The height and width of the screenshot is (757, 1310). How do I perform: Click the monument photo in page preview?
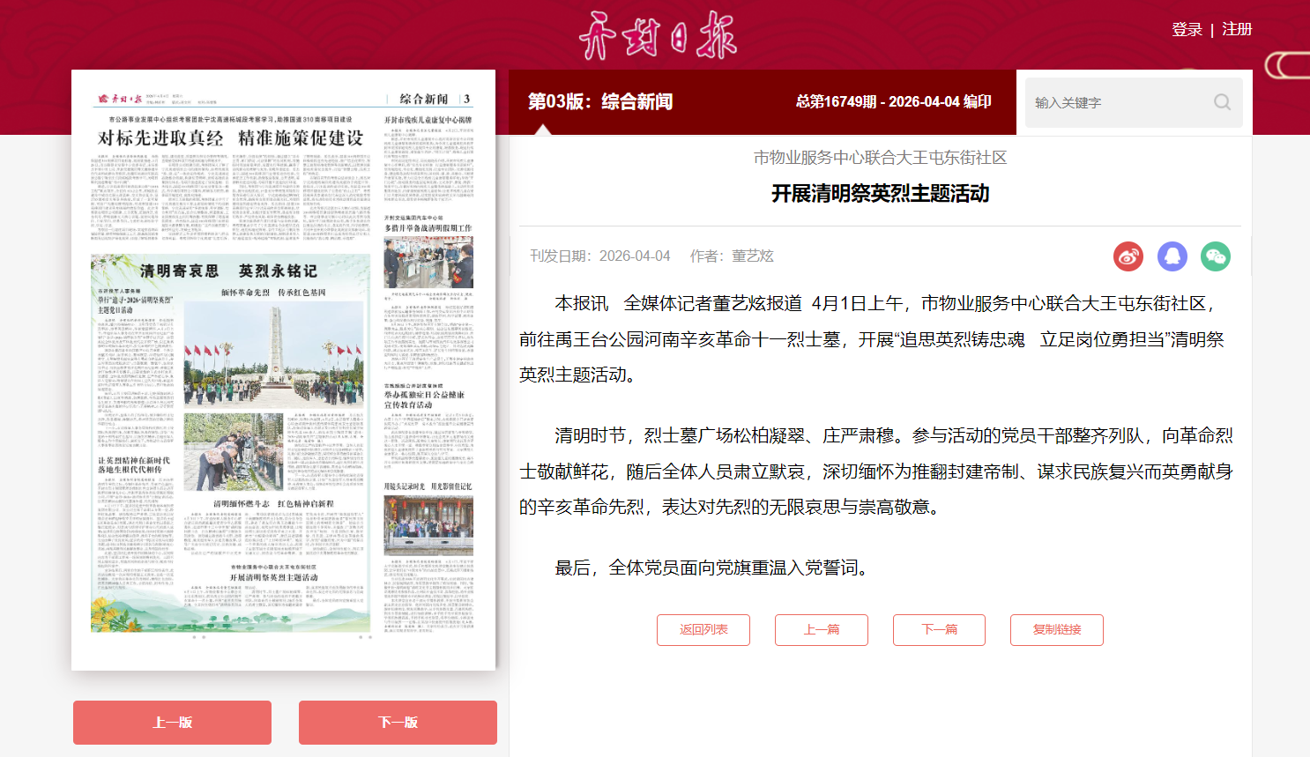274,353
